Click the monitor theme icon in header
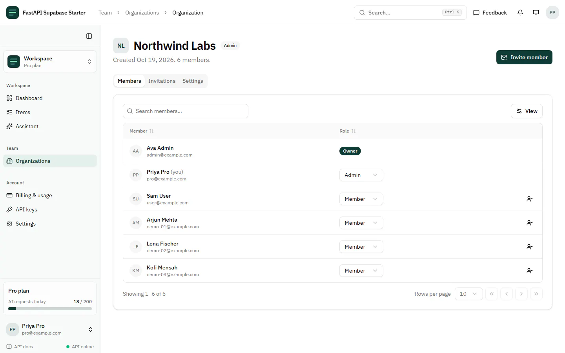Screen dimensions: 565x353 pos(536,13)
